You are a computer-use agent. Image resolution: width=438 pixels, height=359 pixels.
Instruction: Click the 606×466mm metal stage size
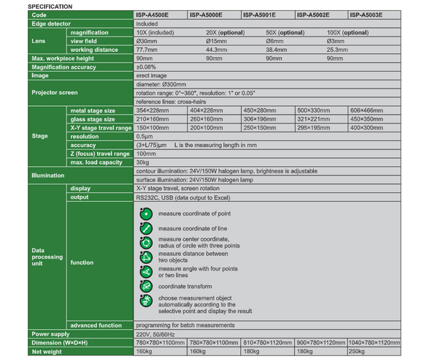(366, 110)
